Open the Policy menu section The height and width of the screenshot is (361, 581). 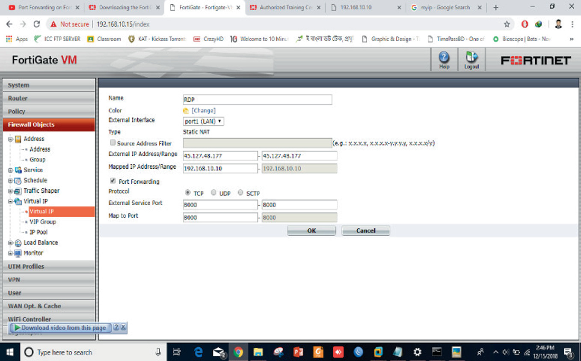tap(49, 111)
